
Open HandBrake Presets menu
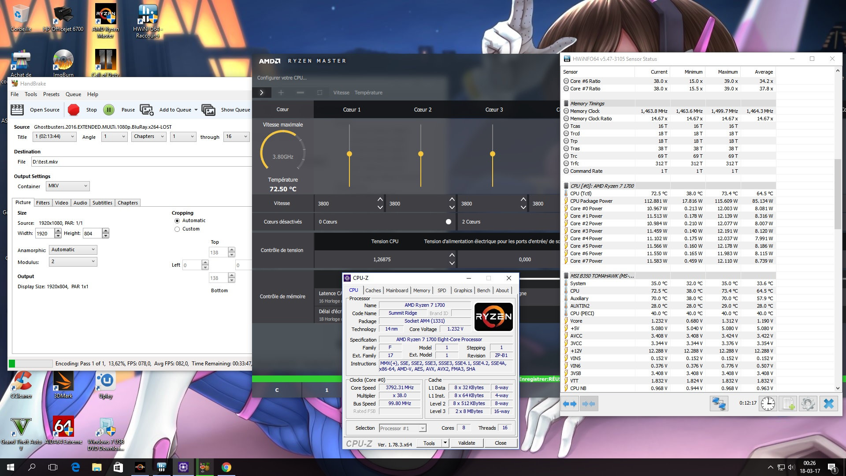(x=51, y=94)
